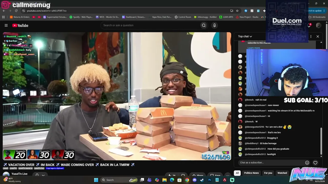The width and height of the screenshot is (328, 184).
Task: Open Returns & Orders bookmark
Action: click(x=20, y=17)
